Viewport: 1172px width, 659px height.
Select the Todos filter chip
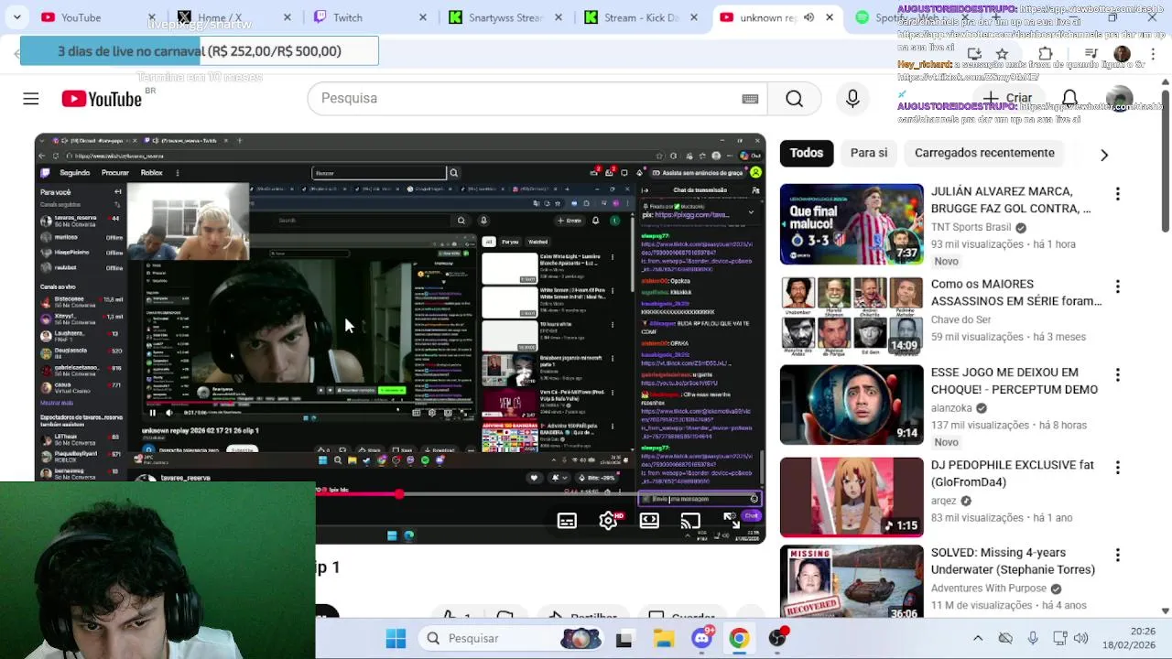[807, 153]
